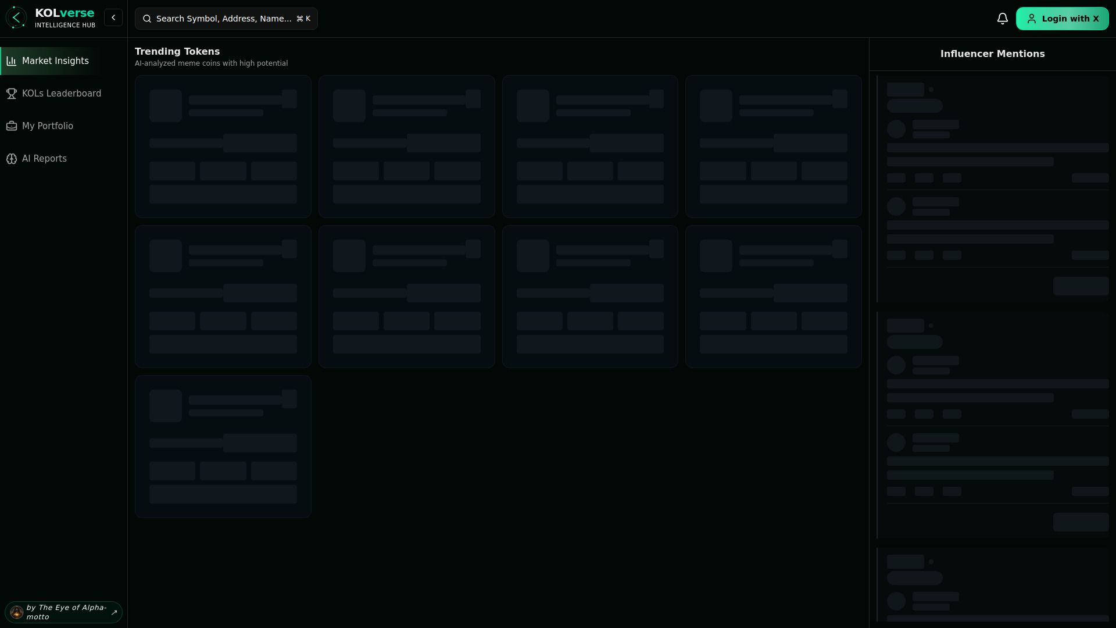Click the magnifier icon in the search bar

pos(147,19)
